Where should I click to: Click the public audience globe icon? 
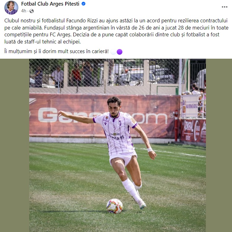click(31, 11)
